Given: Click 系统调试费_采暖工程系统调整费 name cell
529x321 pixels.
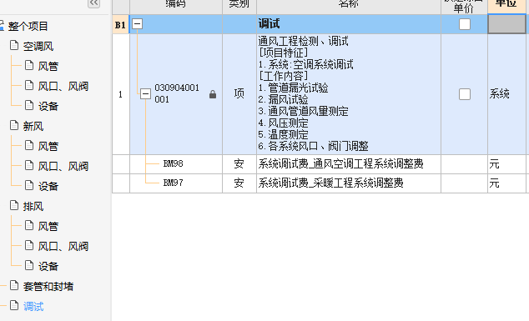Looking at the screenshot, I should (x=349, y=183).
